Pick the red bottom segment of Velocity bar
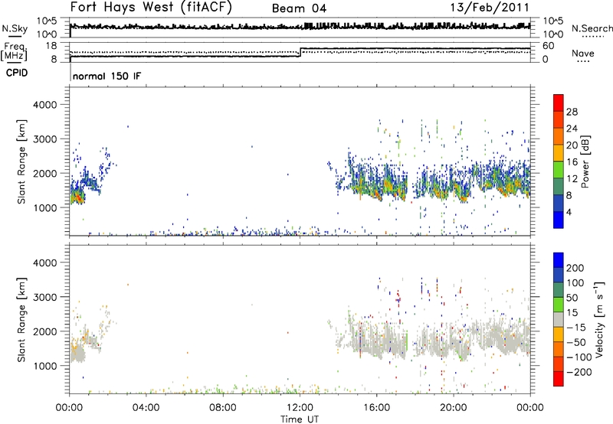The image size is (613, 424). click(x=559, y=379)
